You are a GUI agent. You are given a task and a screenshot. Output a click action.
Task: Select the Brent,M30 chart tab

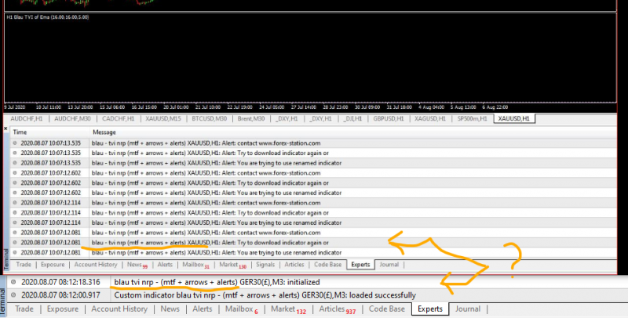[251, 118]
